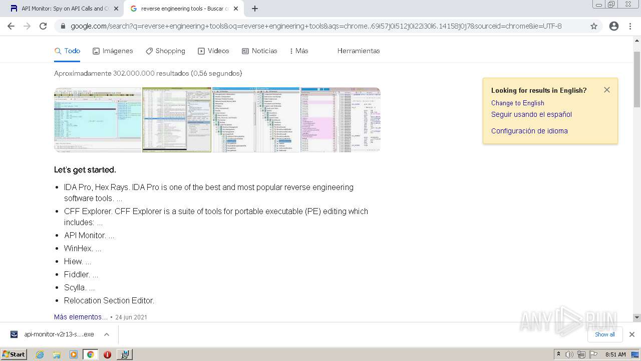Open Action Center flag icon

[593, 354]
